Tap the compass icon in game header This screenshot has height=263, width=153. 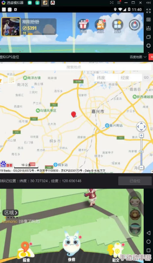135,25
